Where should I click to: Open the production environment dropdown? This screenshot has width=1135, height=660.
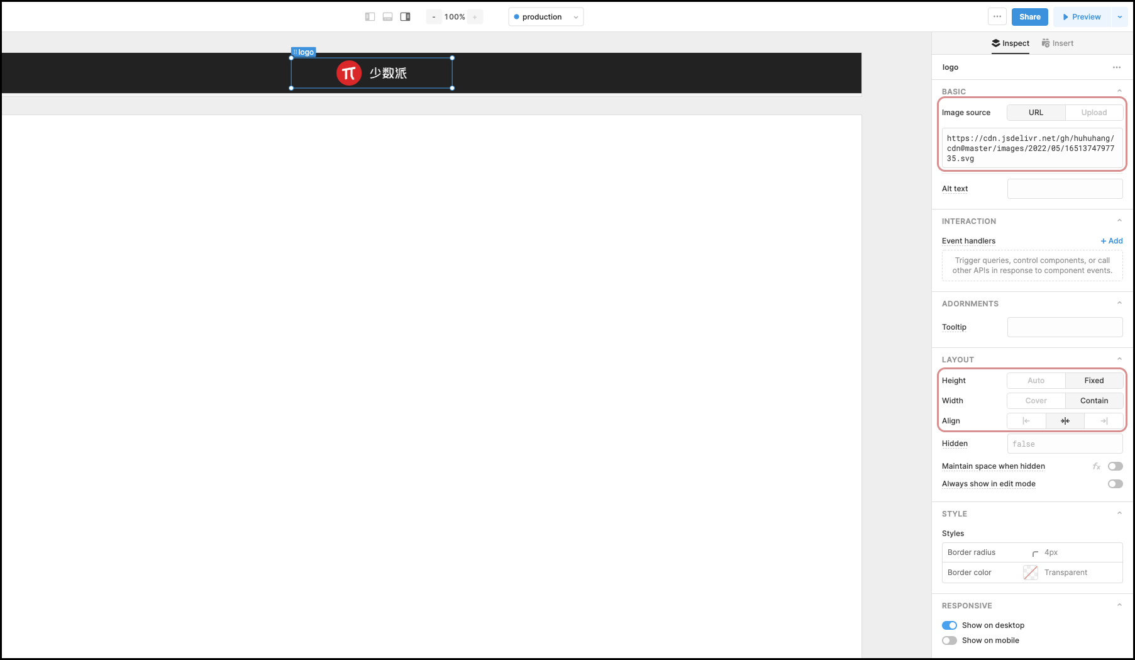546,17
